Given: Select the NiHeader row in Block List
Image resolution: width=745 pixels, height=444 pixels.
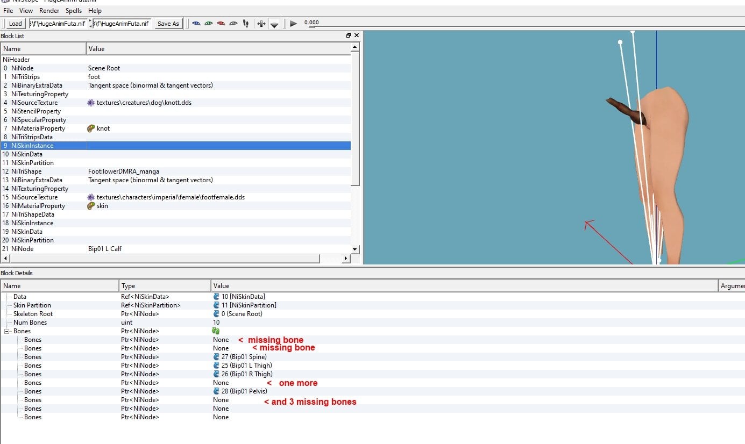Looking at the screenshot, I should point(175,60).
